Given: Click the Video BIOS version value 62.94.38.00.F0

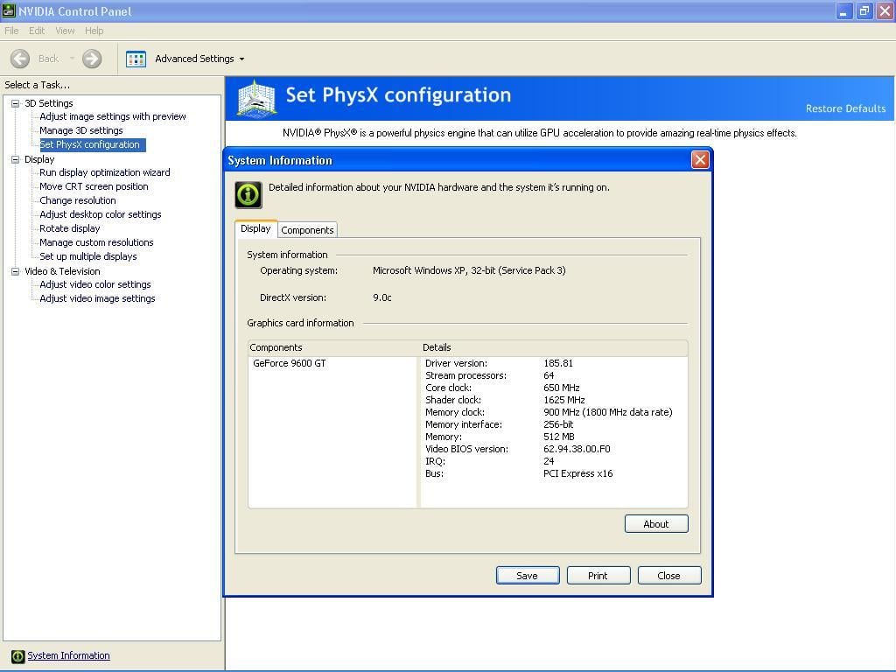Looking at the screenshot, I should [x=577, y=449].
